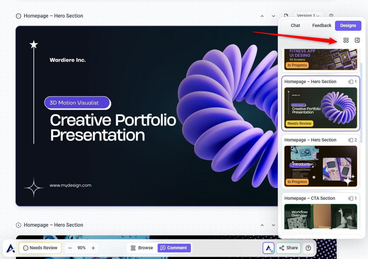The width and height of the screenshot is (368, 259).
Task: Enable Browse mode
Action: tap(142, 248)
